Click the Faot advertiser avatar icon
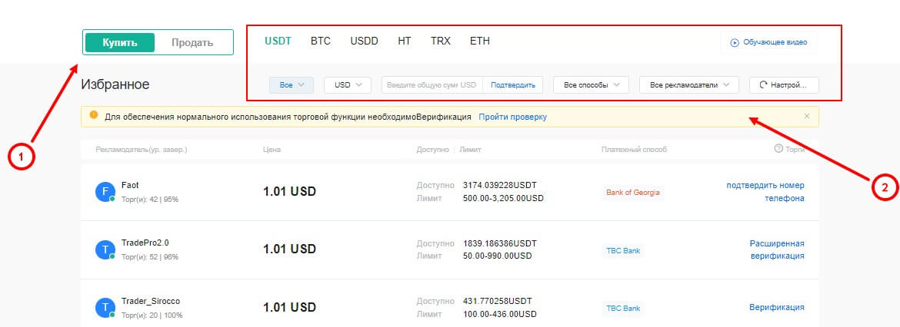The image size is (900, 327). click(x=105, y=192)
